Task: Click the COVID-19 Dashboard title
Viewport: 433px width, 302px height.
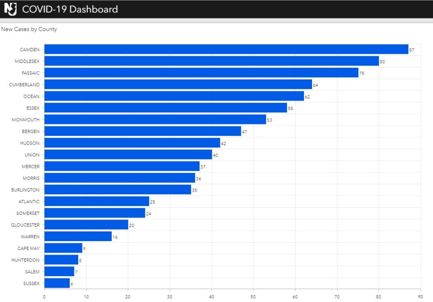Action: click(70, 9)
